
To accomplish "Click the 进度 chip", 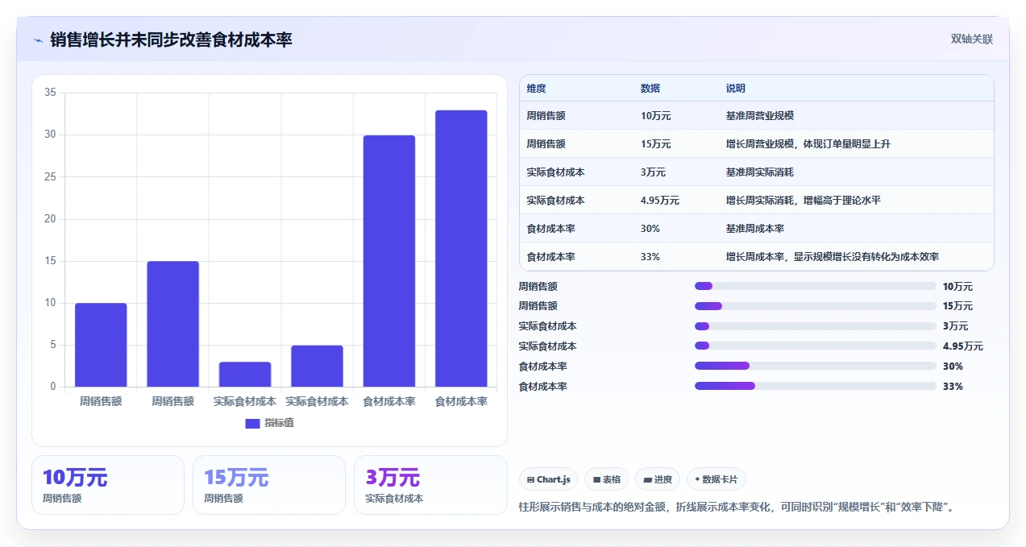I will coord(658,479).
